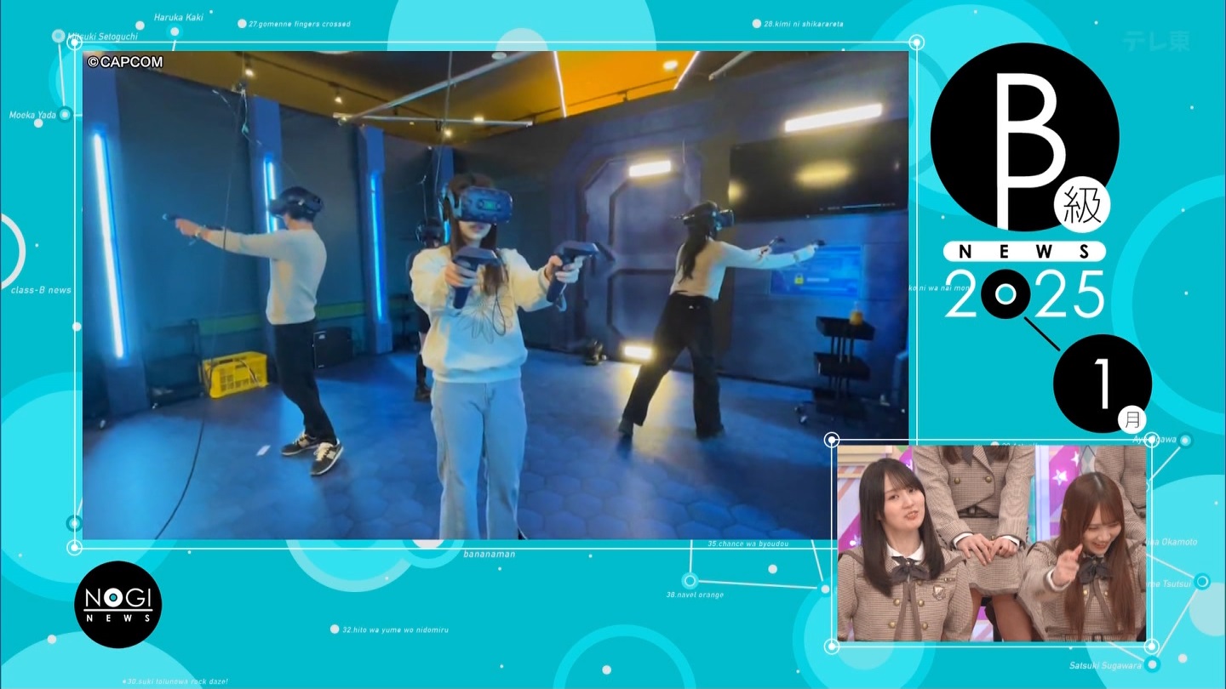This screenshot has height=689, width=1226.
Task: Click the テレ東 channel watermark
Action: pos(1154,40)
